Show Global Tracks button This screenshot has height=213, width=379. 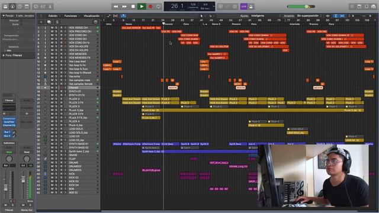[x=95, y=22]
